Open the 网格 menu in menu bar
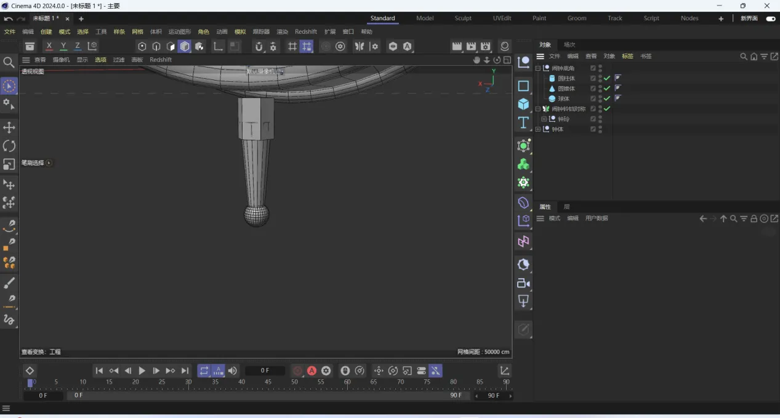The width and height of the screenshot is (780, 418). pos(137,32)
